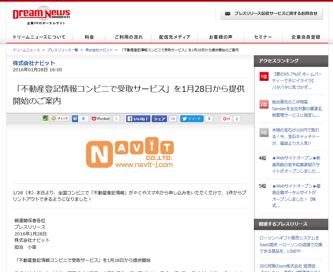Viewport: 333px width, 272px height.
Task: Open related release ローソンへギフト販売システム
Action: coord(291,245)
